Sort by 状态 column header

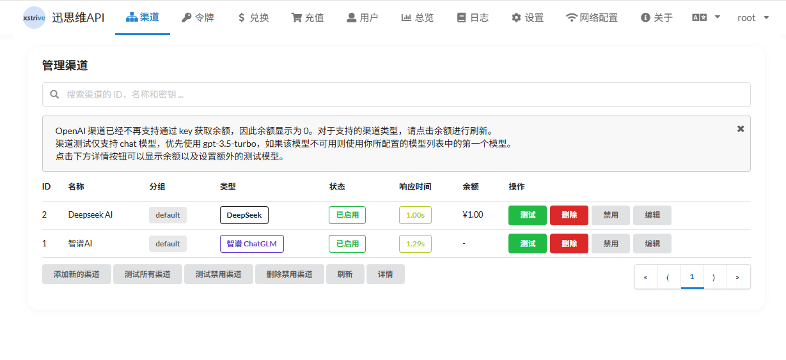[337, 187]
